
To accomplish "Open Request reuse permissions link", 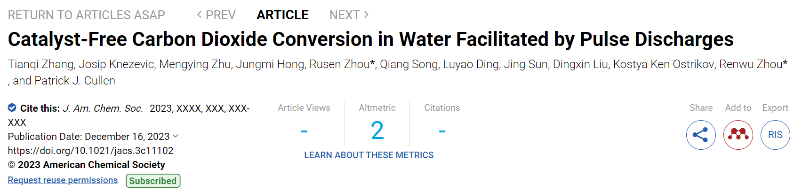I will click(63, 180).
